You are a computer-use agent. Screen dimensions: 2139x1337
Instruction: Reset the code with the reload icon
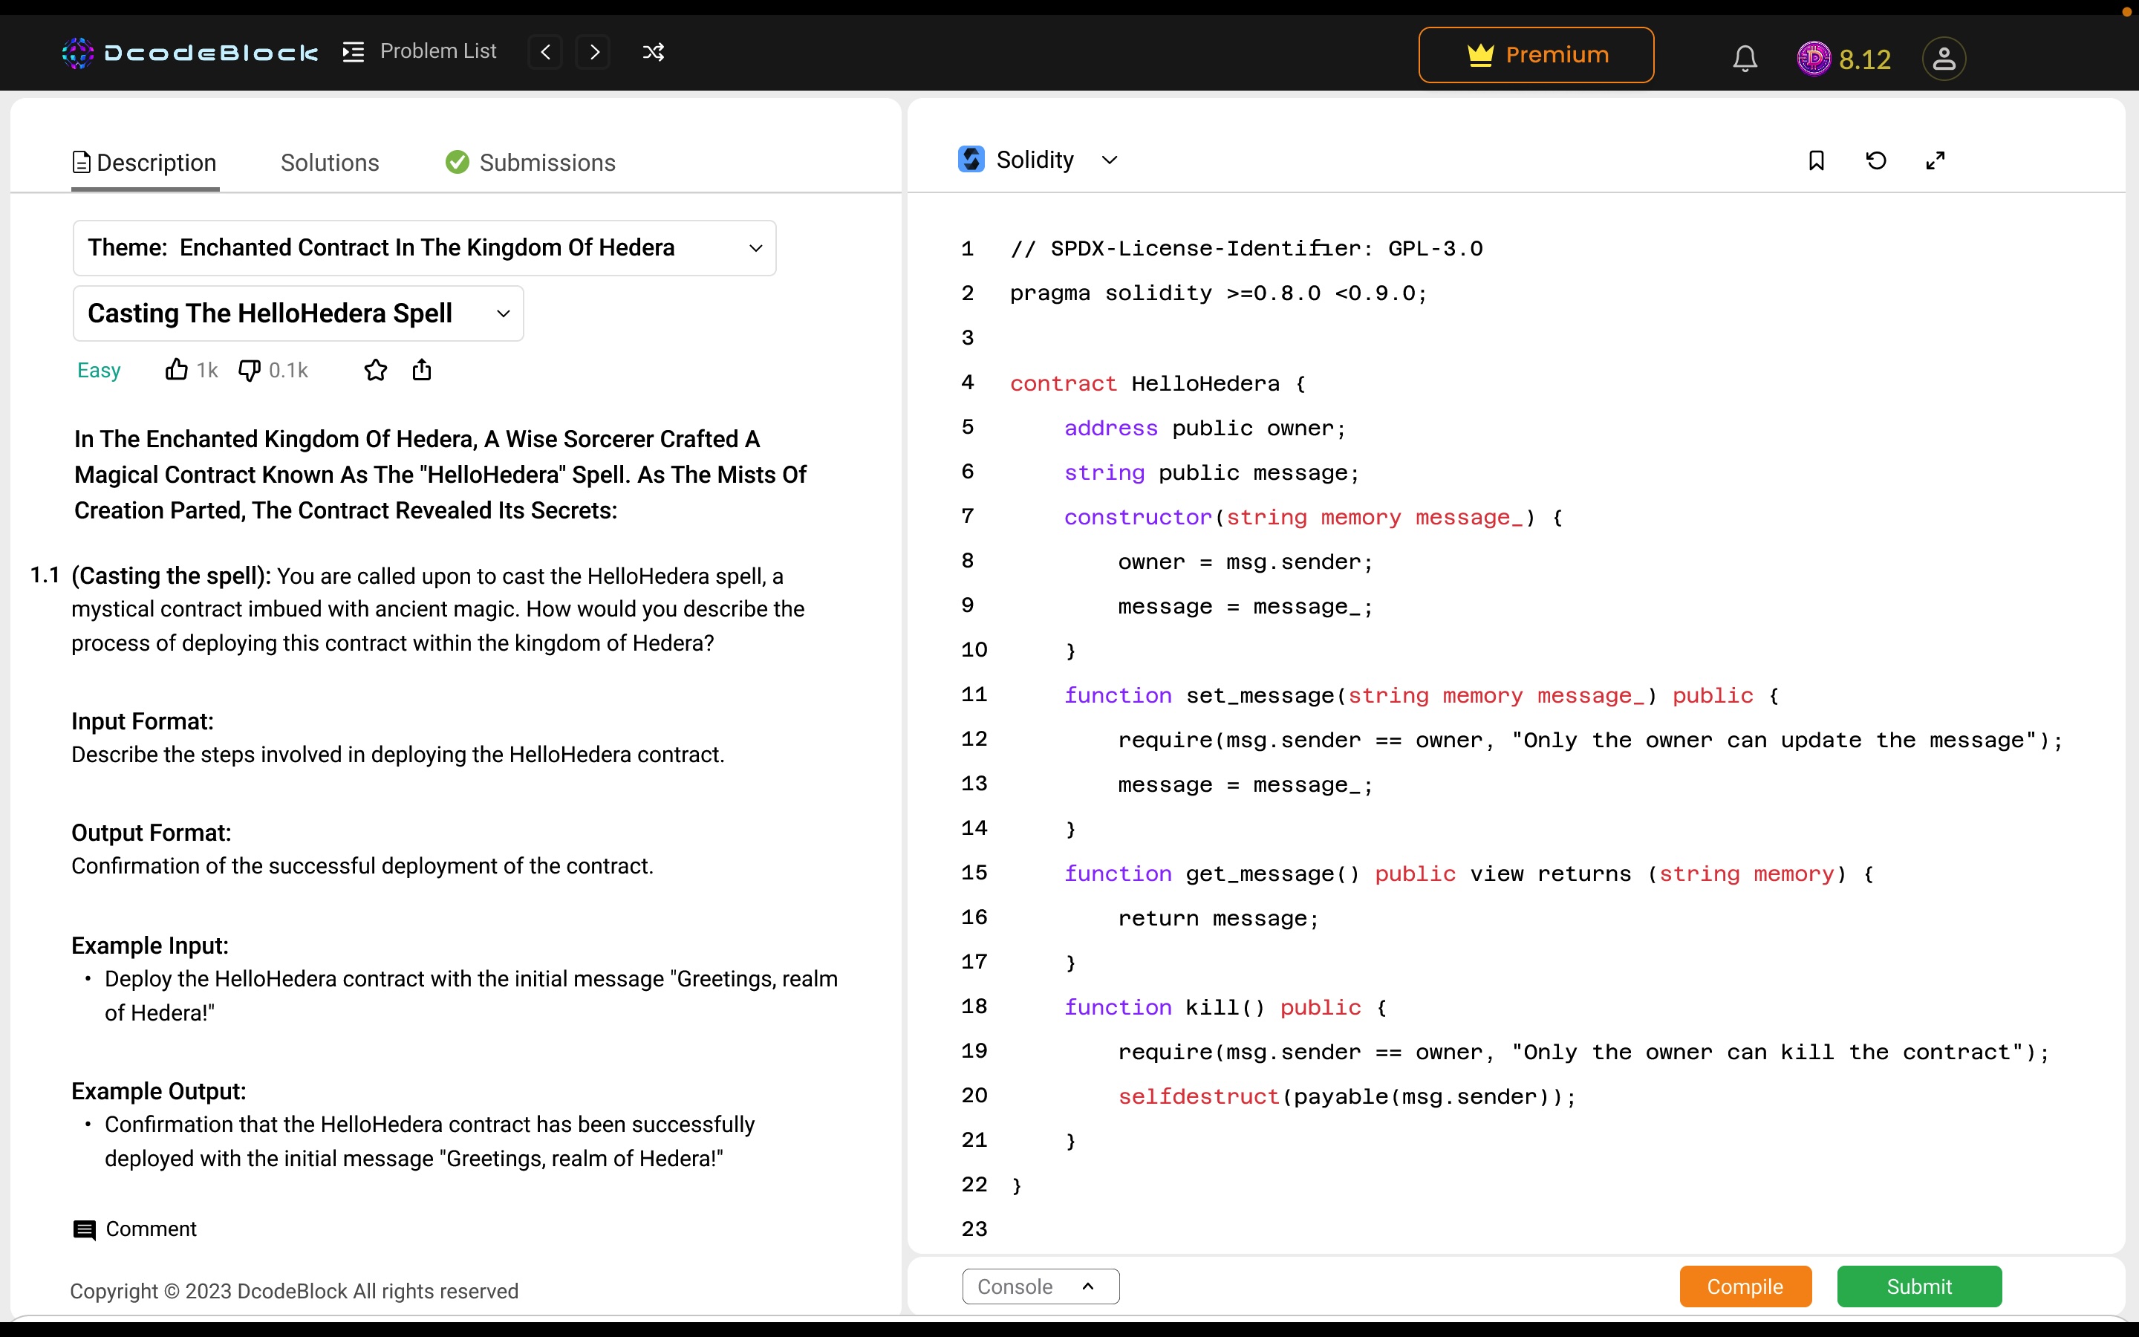(x=1875, y=161)
